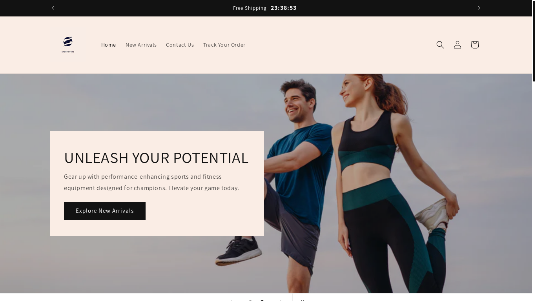Viewport: 536px width, 301px height.
Task: Click the Free Shipping announcement text
Action: [250, 8]
